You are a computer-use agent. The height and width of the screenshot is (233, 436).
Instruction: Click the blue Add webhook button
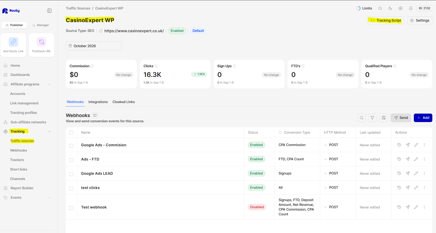coord(423,118)
